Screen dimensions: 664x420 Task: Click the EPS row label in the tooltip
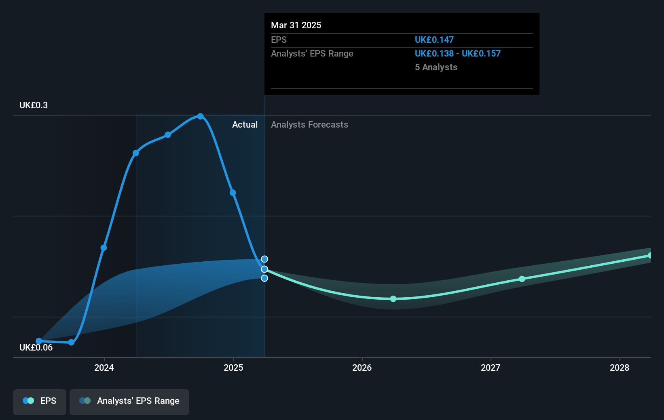(x=279, y=40)
